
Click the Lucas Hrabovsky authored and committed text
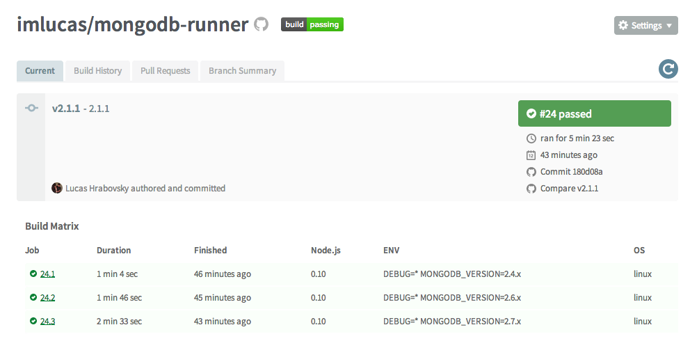[145, 189]
